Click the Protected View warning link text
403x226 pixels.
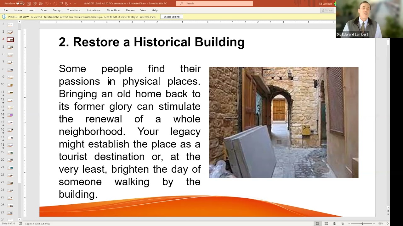click(93, 17)
